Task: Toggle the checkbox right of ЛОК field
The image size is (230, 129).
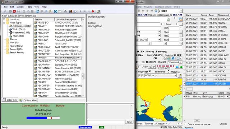Action: 181,28
